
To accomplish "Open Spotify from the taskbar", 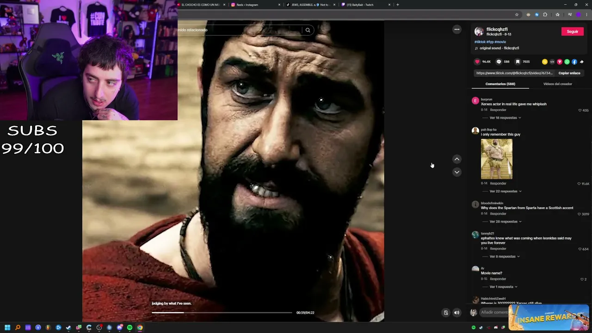I will 129,328.
